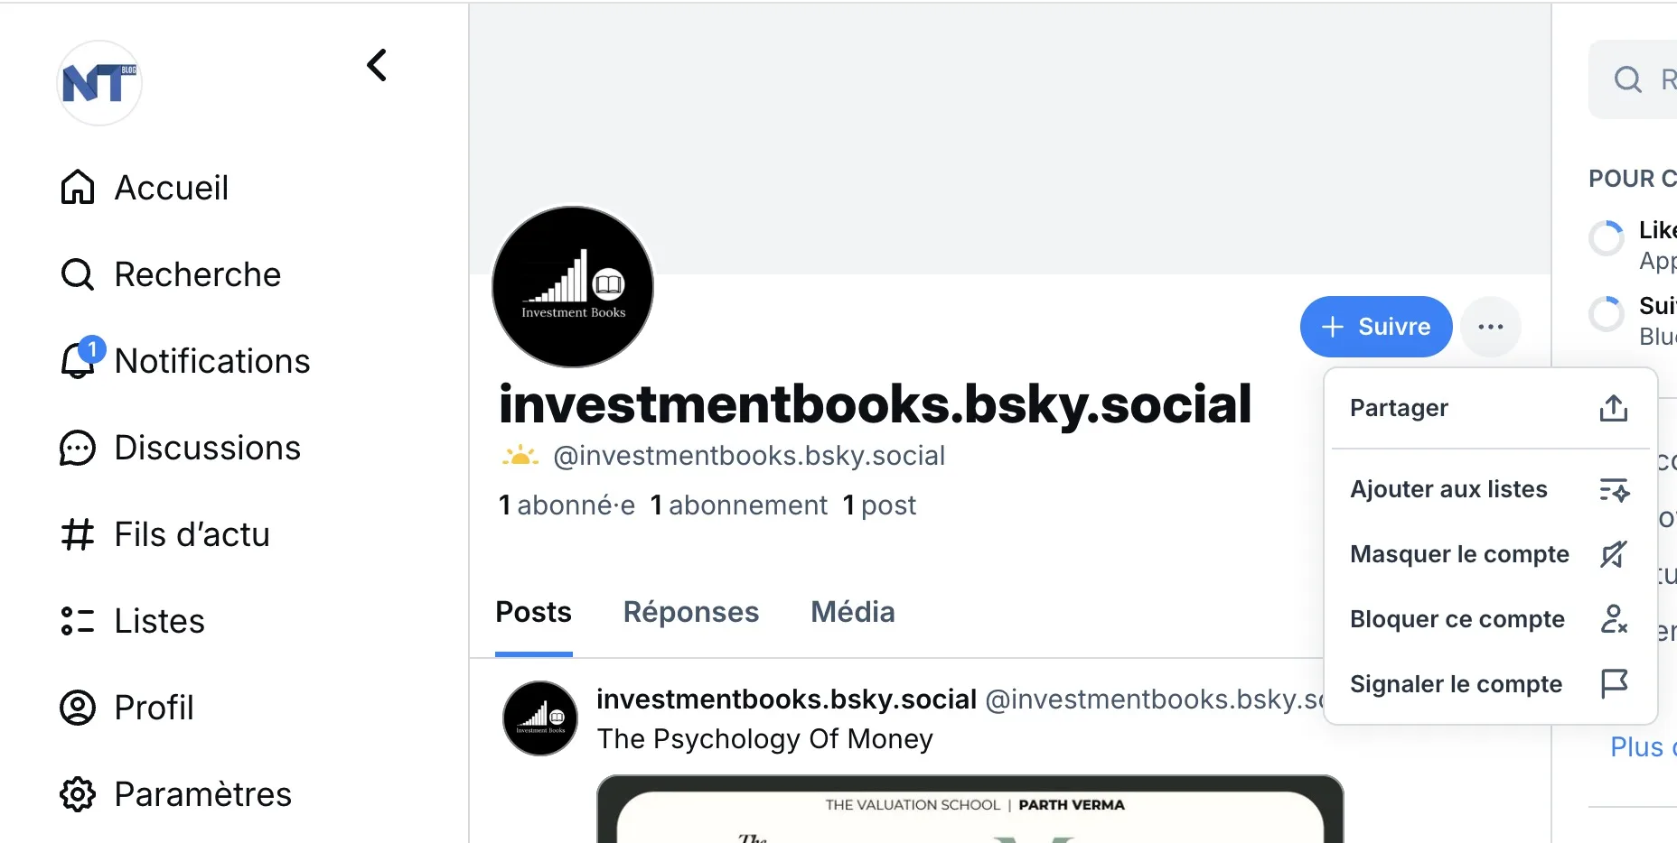Viewport: 1677px width, 843px height.
Task: Toggle the three-dot profile options menu
Action: tap(1491, 327)
